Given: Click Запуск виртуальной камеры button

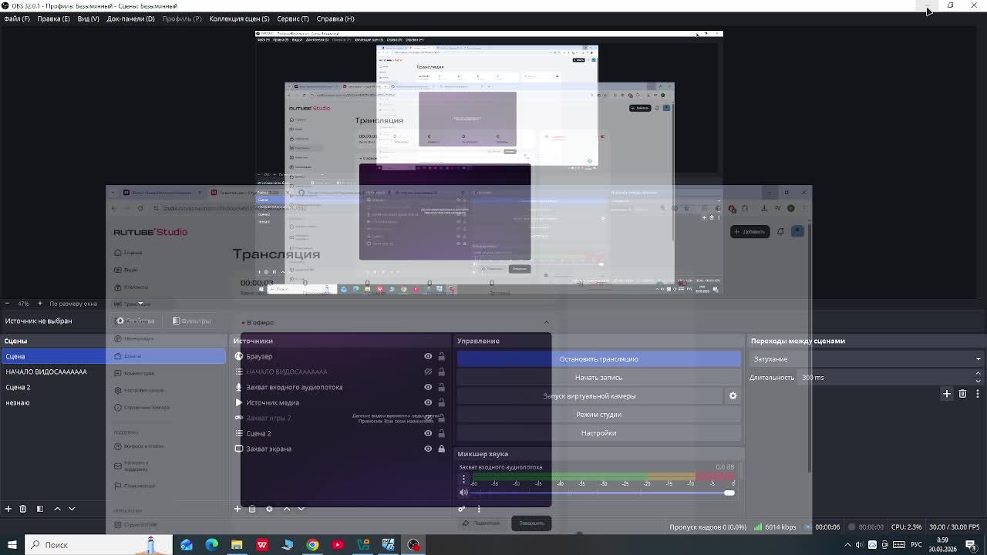Looking at the screenshot, I should (x=589, y=396).
